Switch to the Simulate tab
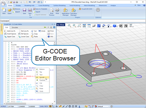The width and height of the screenshot is (146, 108). click(x=15, y=27)
